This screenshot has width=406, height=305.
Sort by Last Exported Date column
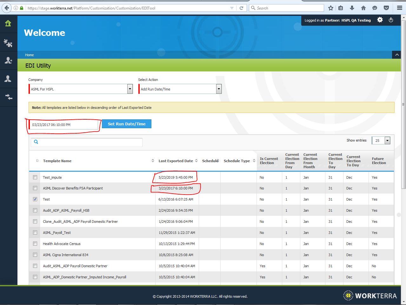point(176,161)
